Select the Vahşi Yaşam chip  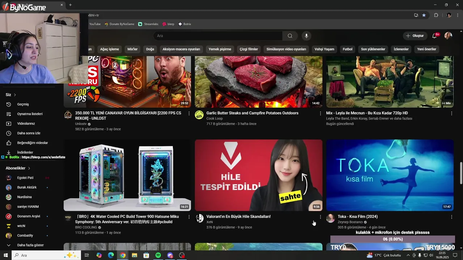pyautogui.click(x=324, y=49)
